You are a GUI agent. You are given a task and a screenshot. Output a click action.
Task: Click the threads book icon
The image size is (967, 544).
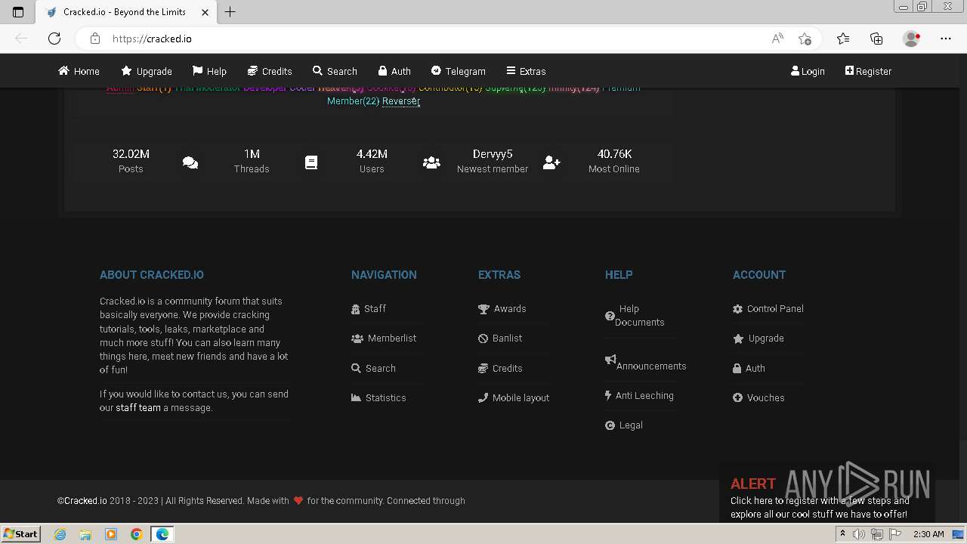[x=311, y=162]
